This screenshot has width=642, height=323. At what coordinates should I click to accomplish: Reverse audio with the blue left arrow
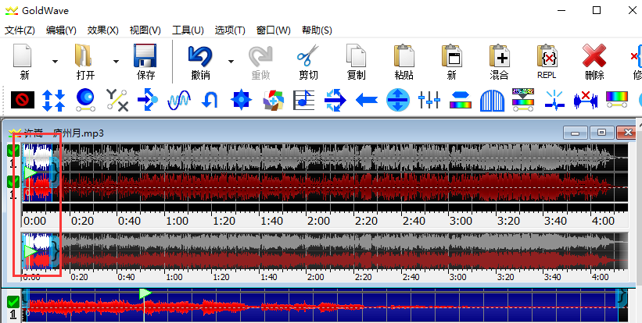click(x=367, y=100)
